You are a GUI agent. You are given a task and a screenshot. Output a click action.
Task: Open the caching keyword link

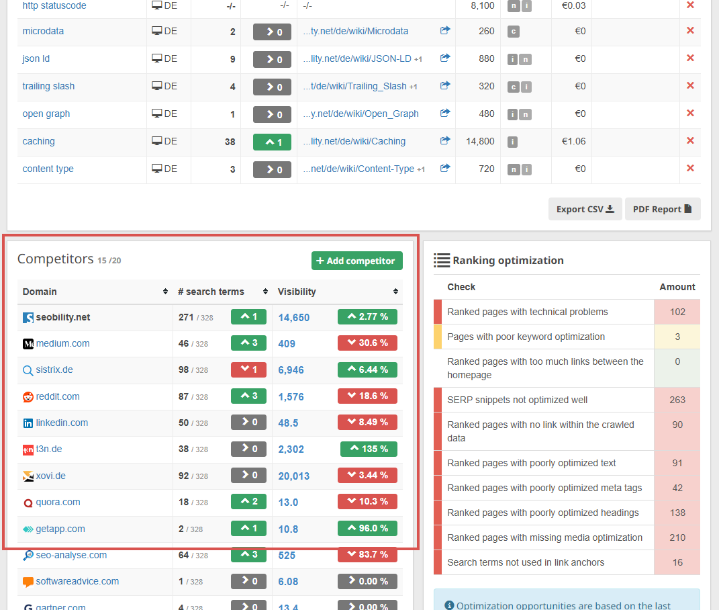[38, 141]
